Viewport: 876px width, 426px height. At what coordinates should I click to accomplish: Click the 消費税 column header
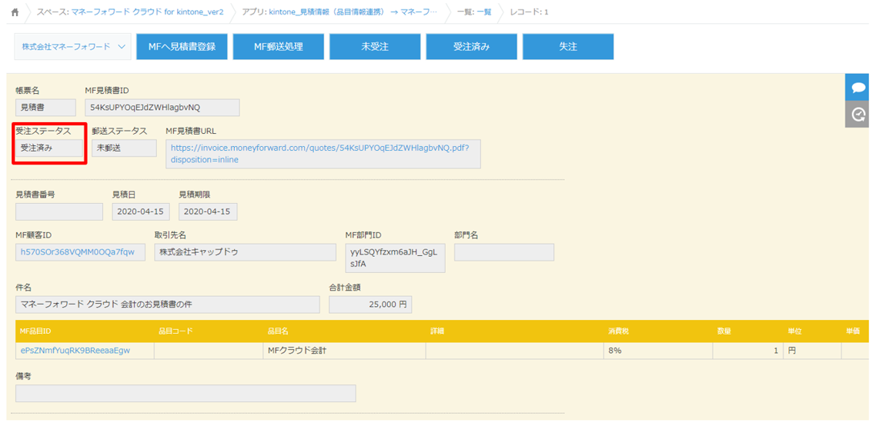[658, 331]
